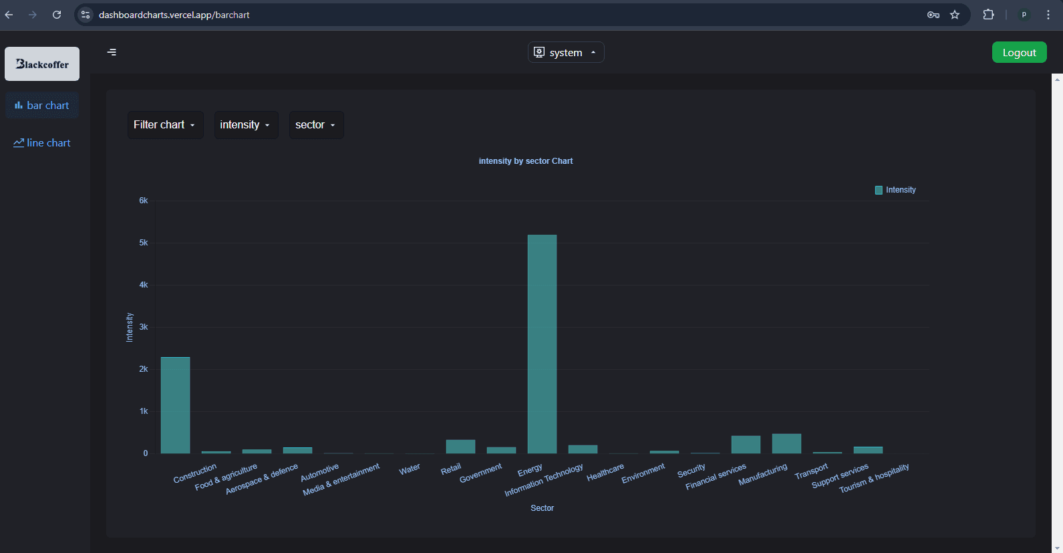Click the 'Energy' axis label
Screen dimensions: 1063x553
[x=530, y=471]
